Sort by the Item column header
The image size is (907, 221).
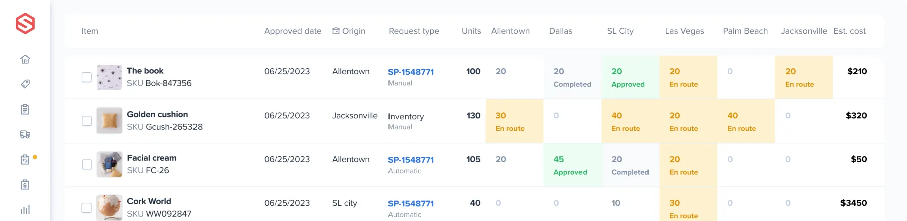[90, 31]
